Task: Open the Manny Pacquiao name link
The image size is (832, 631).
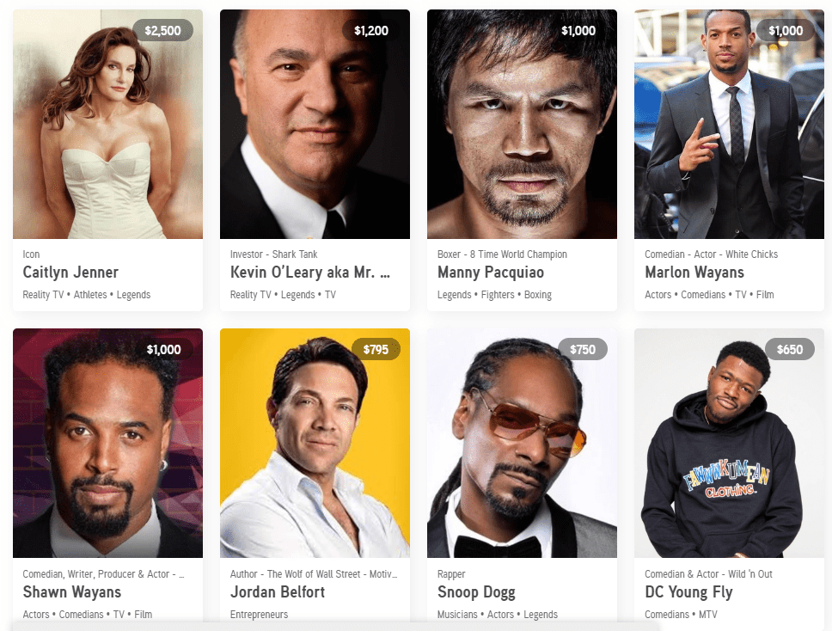Action: coord(490,273)
